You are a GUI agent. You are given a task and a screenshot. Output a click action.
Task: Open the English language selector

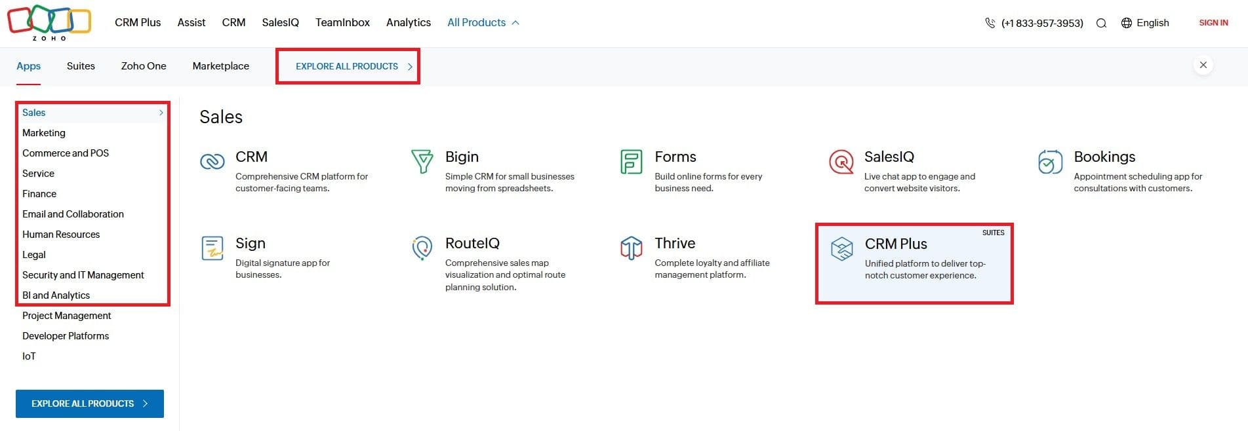(1146, 22)
